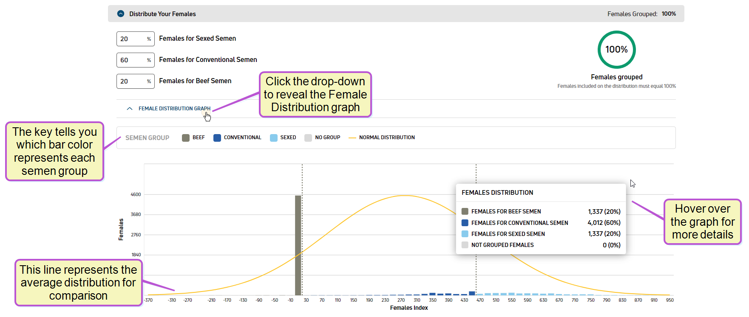
Task: Collapse the Distribute Your Females section
Action: [121, 14]
